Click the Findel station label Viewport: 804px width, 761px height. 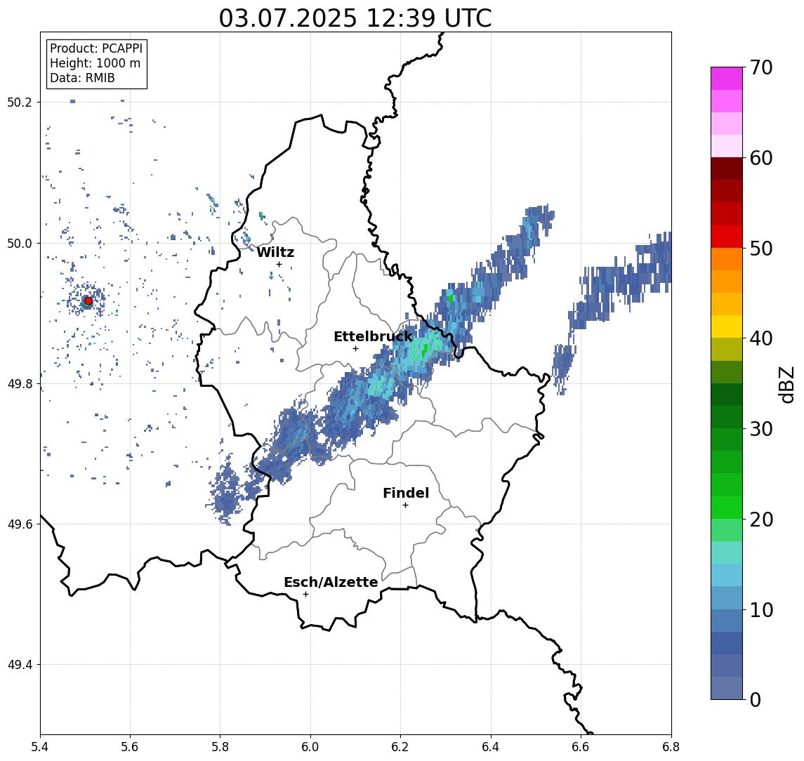pyautogui.click(x=406, y=493)
